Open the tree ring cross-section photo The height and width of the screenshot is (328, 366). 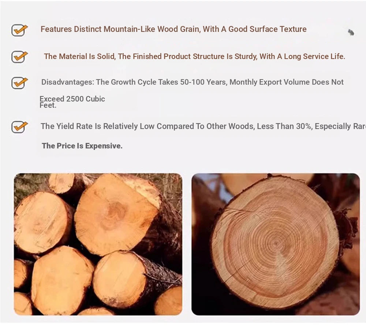coord(276,244)
